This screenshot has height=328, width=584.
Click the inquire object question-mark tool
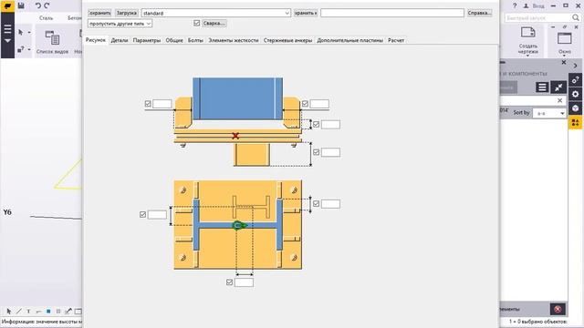pos(21,49)
